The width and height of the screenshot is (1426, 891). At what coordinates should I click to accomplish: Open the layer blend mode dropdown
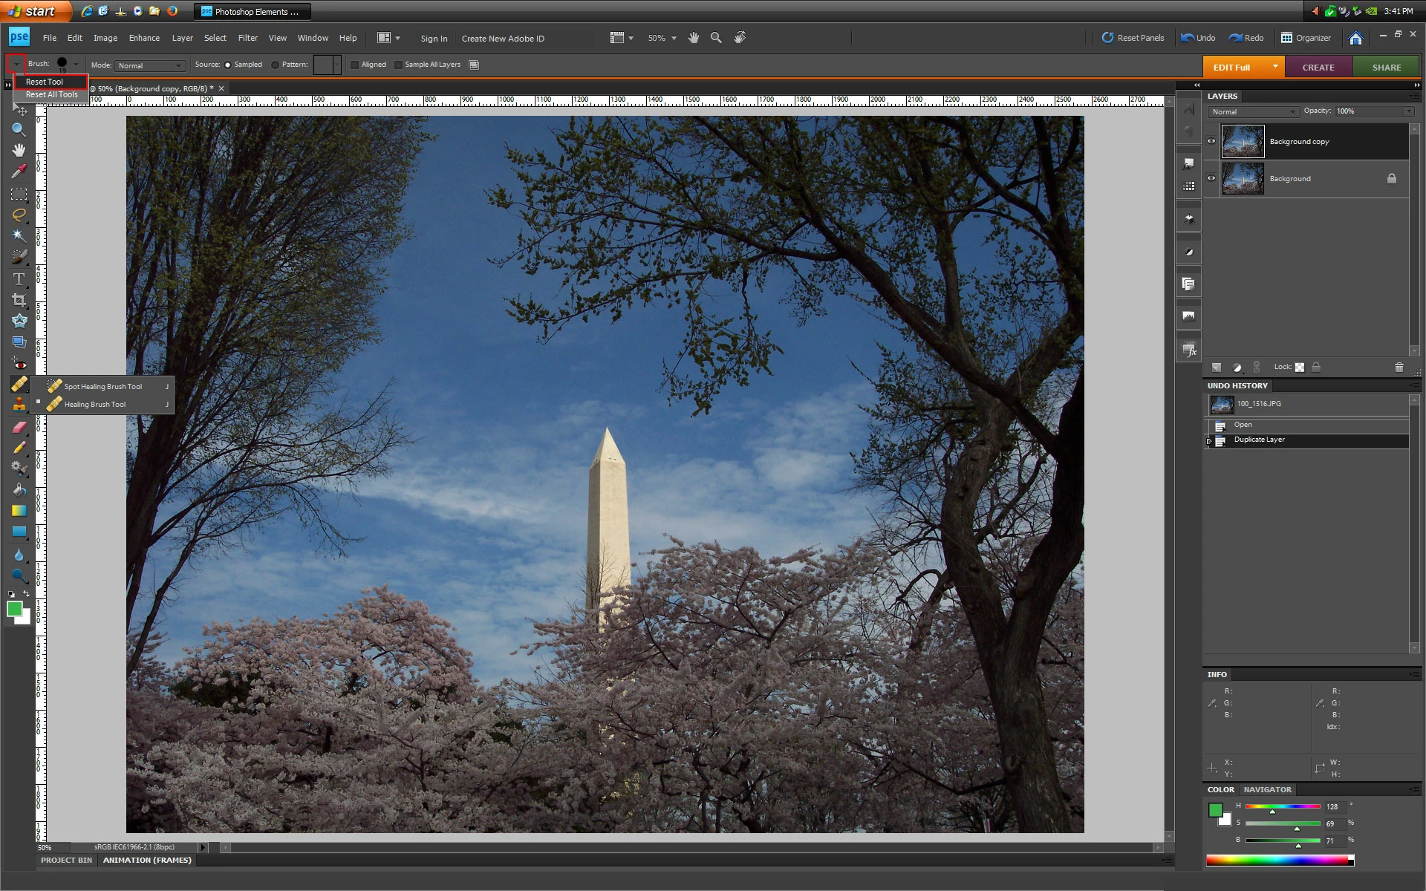click(x=1253, y=111)
